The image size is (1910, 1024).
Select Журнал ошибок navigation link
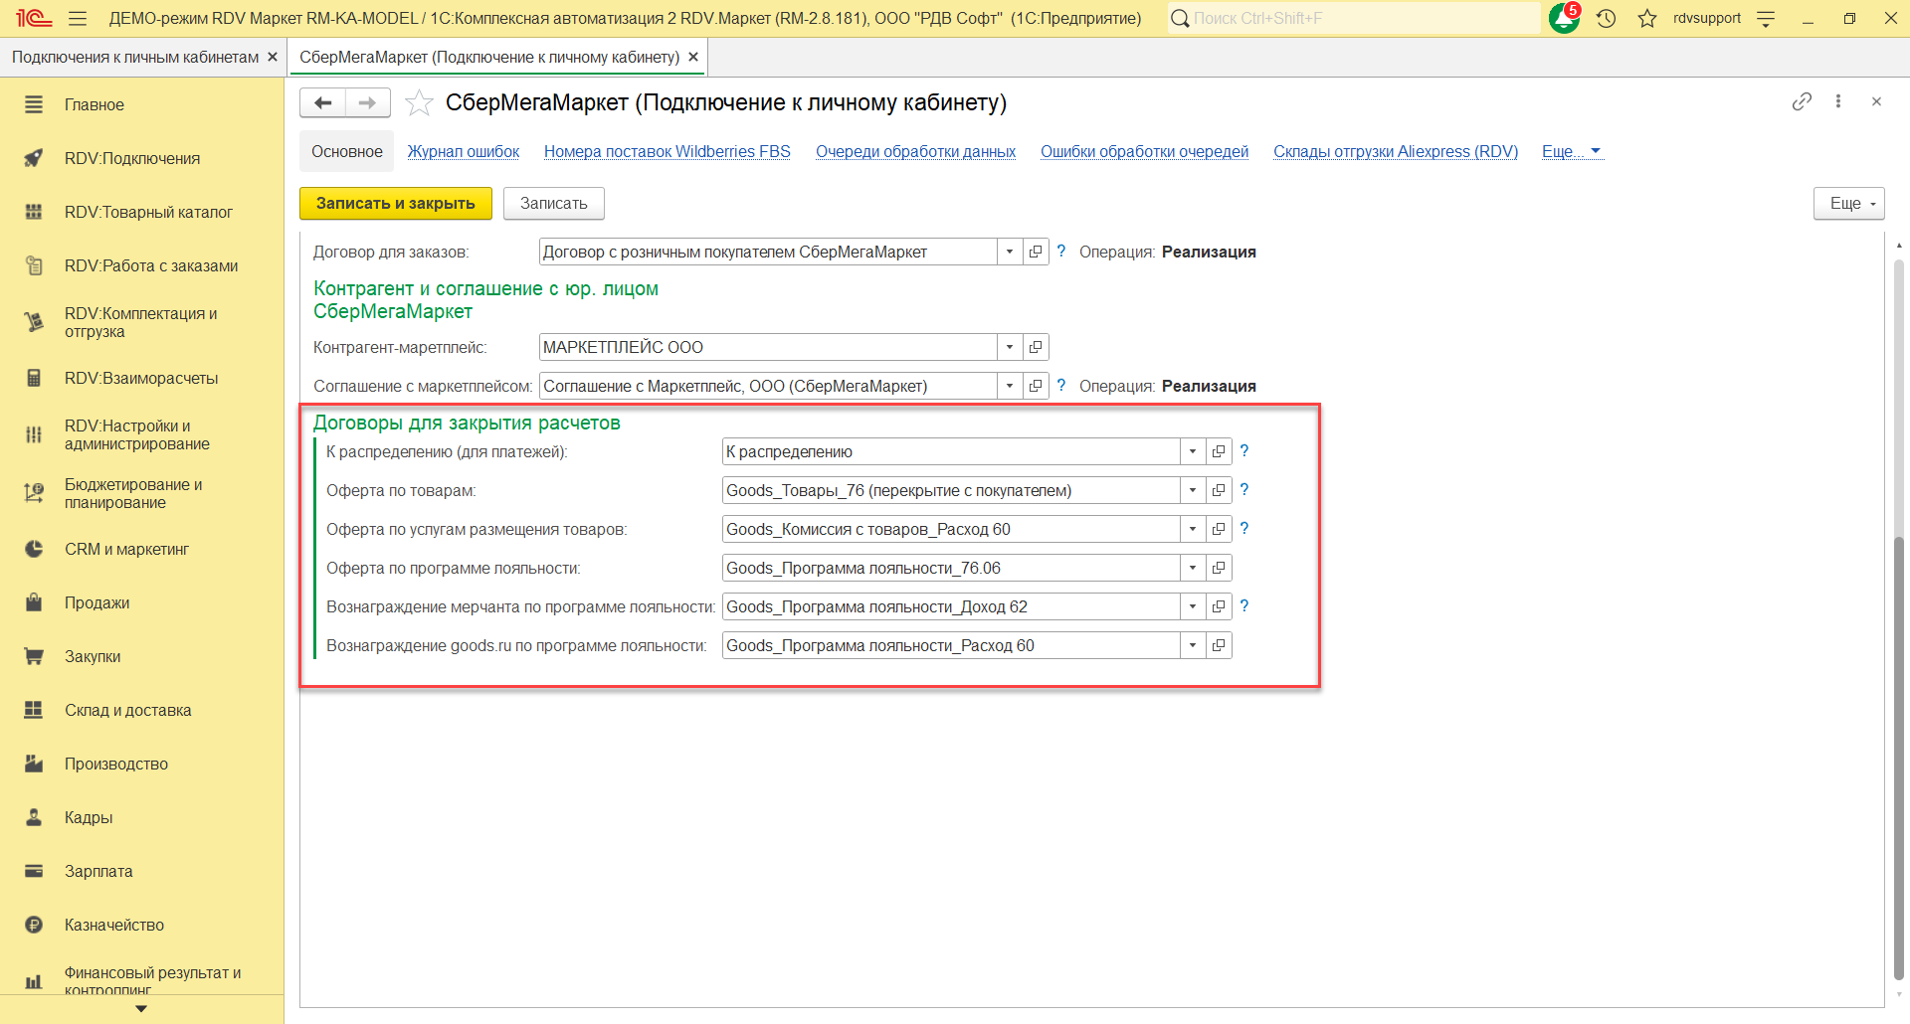click(464, 152)
